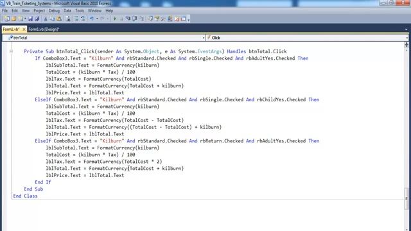This screenshot has height=231, width=411.
Task: Open Find using the toolbar icon
Action: (x=67, y=19)
